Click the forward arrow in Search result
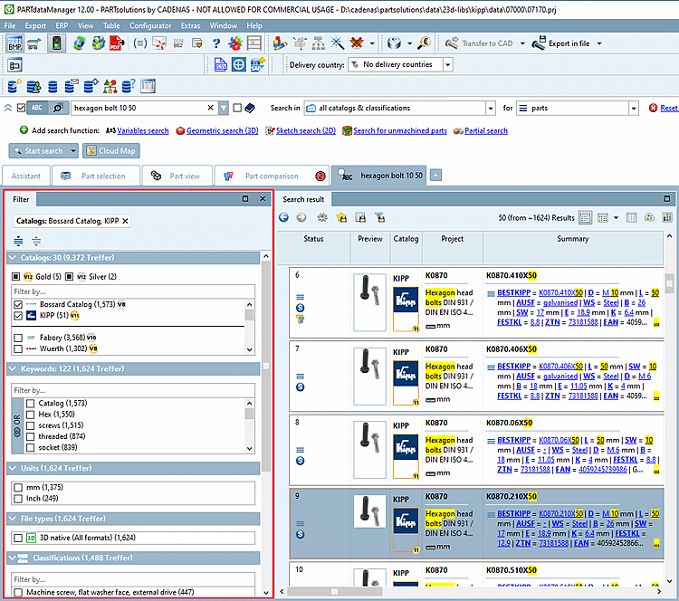 tap(301, 217)
